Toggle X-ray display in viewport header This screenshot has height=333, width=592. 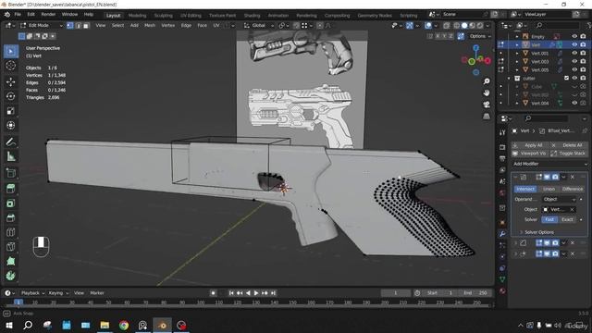tap(447, 25)
